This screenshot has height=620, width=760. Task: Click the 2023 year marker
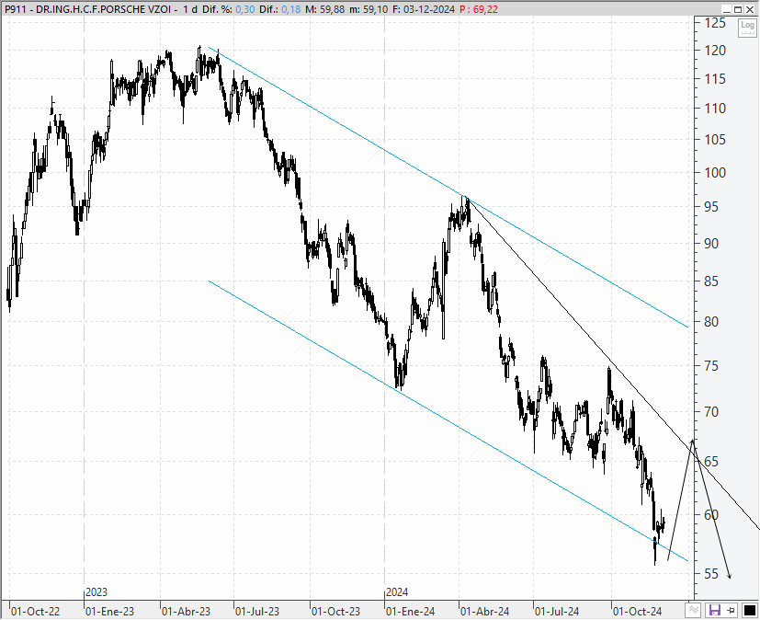(96, 592)
